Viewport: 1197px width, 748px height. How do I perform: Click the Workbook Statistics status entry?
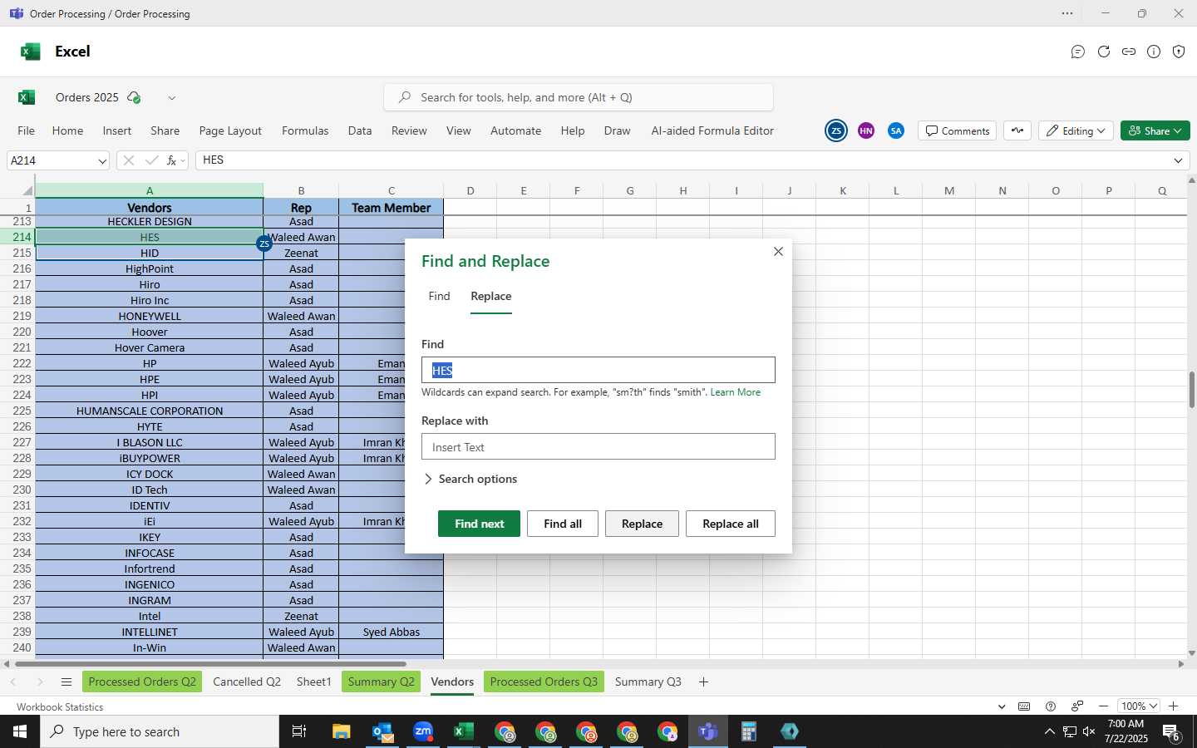pyautogui.click(x=60, y=707)
